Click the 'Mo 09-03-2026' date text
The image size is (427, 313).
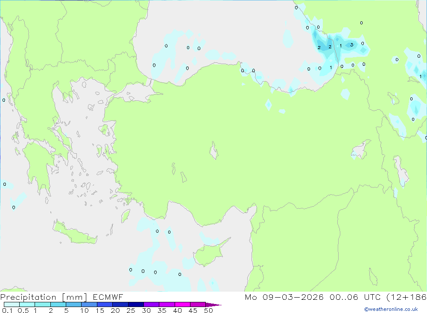[x=284, y=297]
